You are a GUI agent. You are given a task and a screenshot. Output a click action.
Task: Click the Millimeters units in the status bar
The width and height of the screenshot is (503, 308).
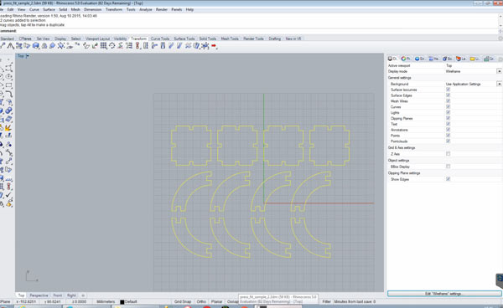(x=106, y=301)
